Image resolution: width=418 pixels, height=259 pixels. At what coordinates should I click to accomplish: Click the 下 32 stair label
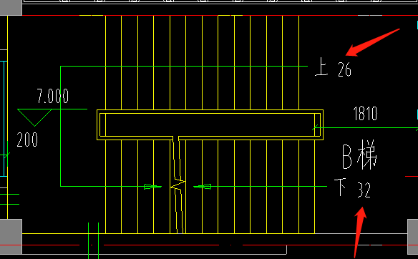pyautogui.click(x=352, y=188)
